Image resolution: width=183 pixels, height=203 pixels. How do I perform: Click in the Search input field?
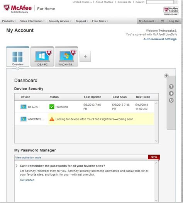pos(160,2)
